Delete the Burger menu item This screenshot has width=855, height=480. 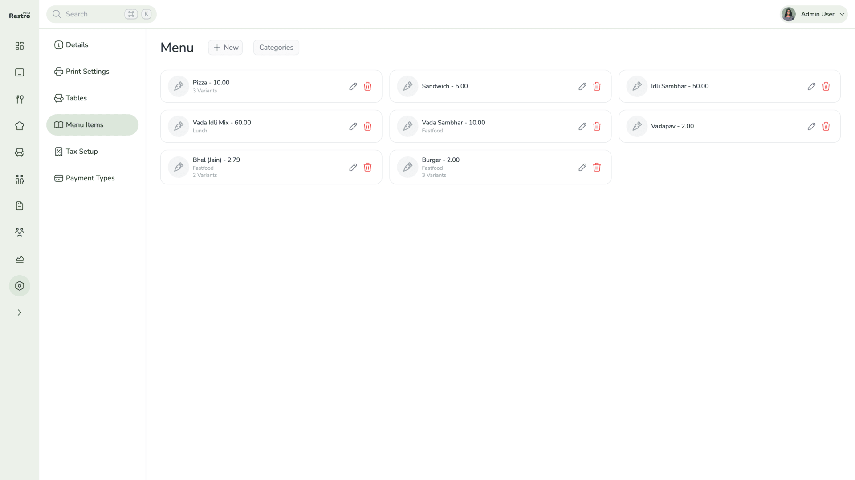(x=597, y=167)
